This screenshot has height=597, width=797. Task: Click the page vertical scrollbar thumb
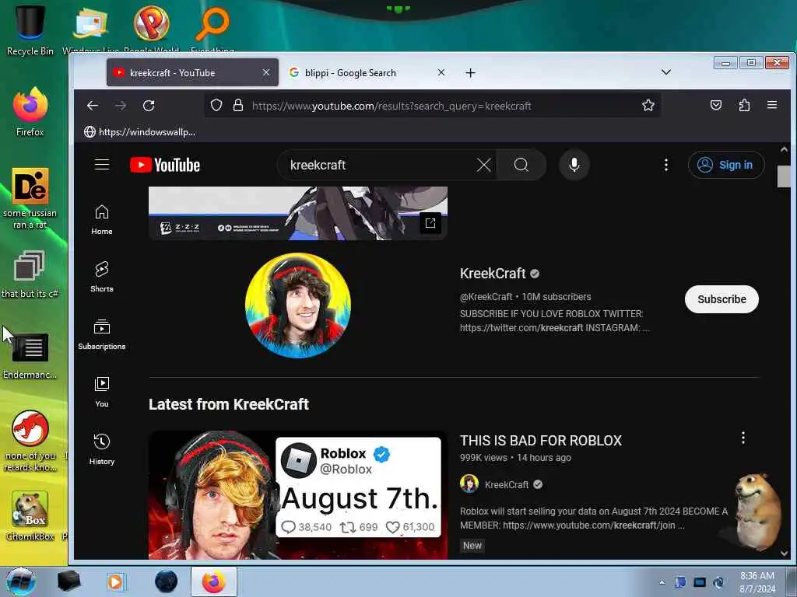click(783, 176)
